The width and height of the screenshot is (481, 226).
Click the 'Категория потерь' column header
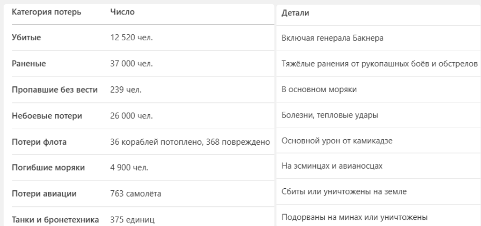tap(46, 12)
